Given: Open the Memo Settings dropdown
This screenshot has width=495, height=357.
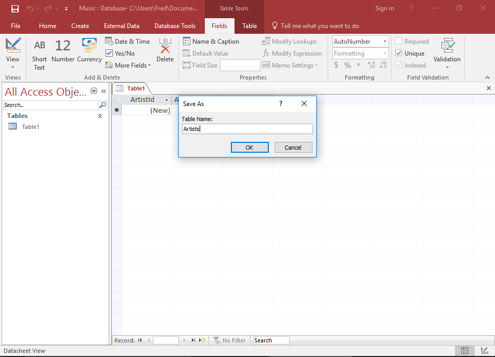Looking at the screenshot, I should 290,65.
